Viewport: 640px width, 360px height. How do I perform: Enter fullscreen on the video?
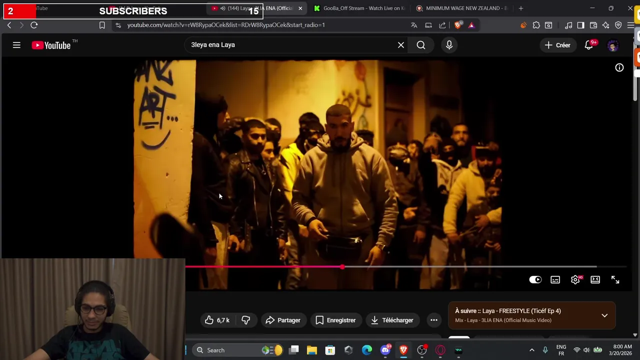pos(615,280)
